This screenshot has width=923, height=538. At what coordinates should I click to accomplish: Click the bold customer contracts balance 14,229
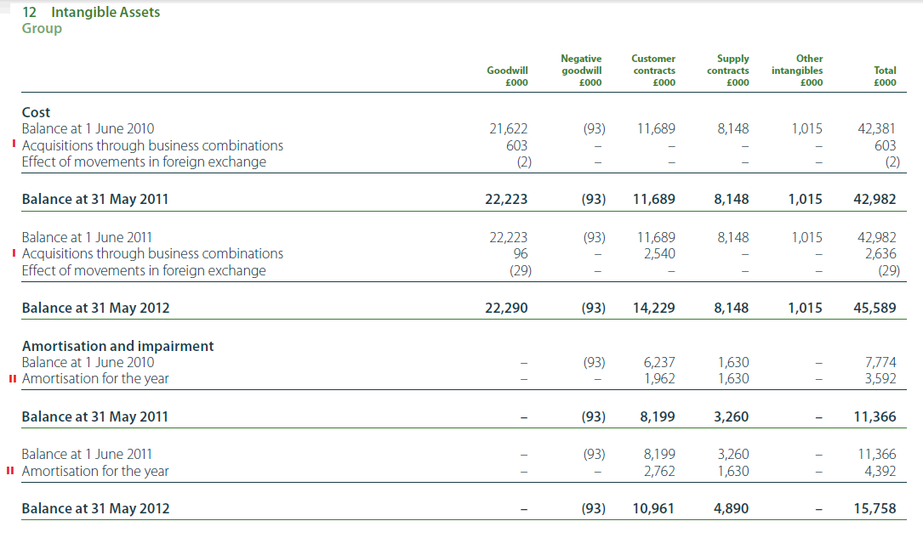coord(654,309)
